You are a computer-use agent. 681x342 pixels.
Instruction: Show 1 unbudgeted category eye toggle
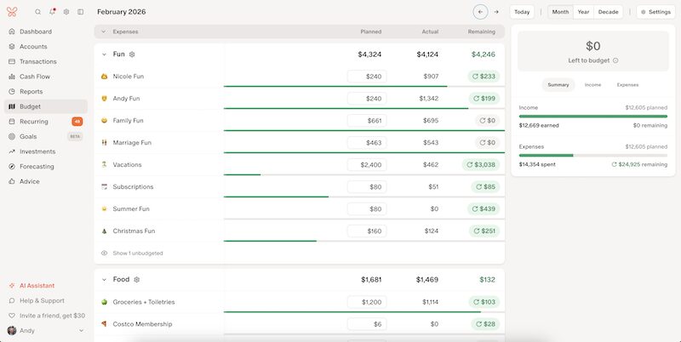[104, 253]
